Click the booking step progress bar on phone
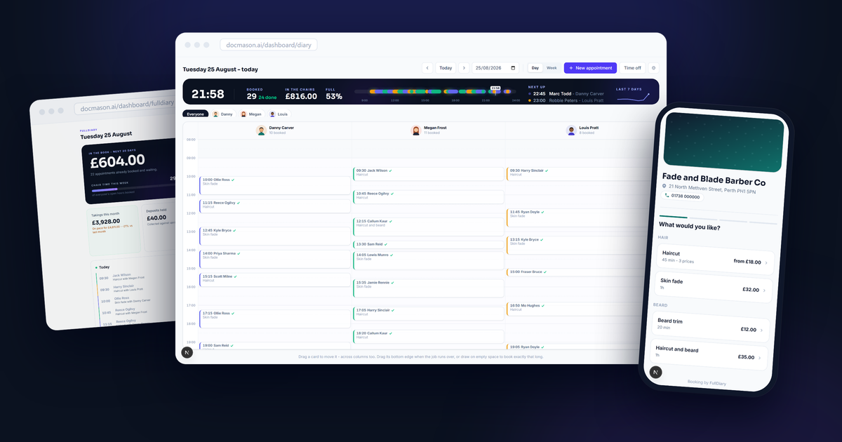 [x=719, y=218]
